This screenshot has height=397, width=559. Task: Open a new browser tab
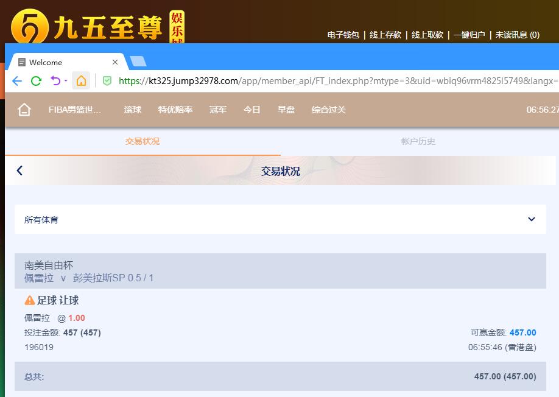pos(138,61)
